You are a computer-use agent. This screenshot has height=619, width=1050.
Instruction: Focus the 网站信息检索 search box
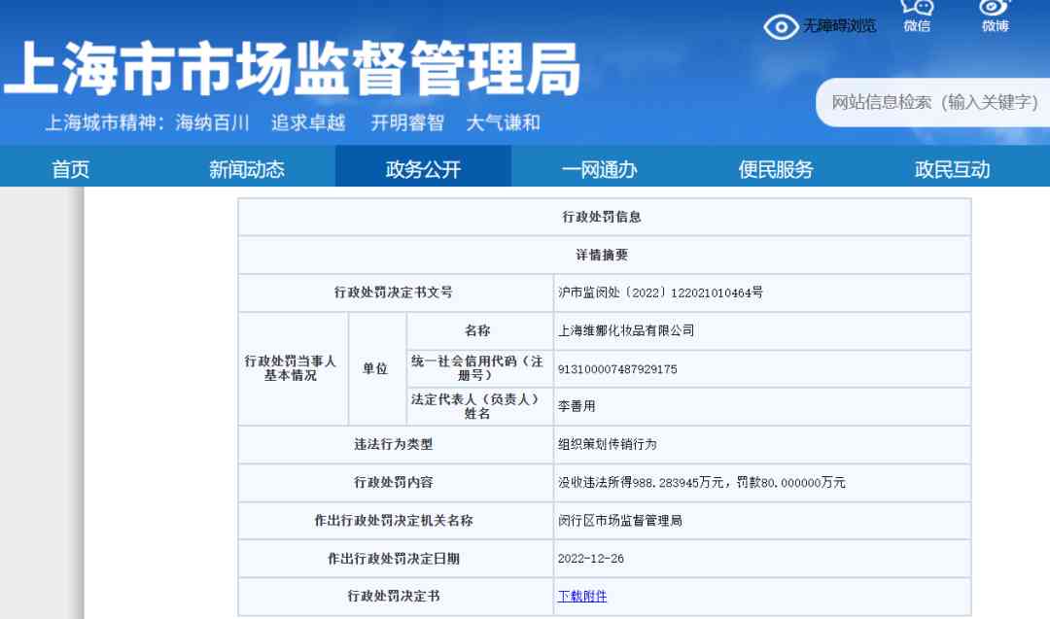pyautogui.click(x=933, y=102)
